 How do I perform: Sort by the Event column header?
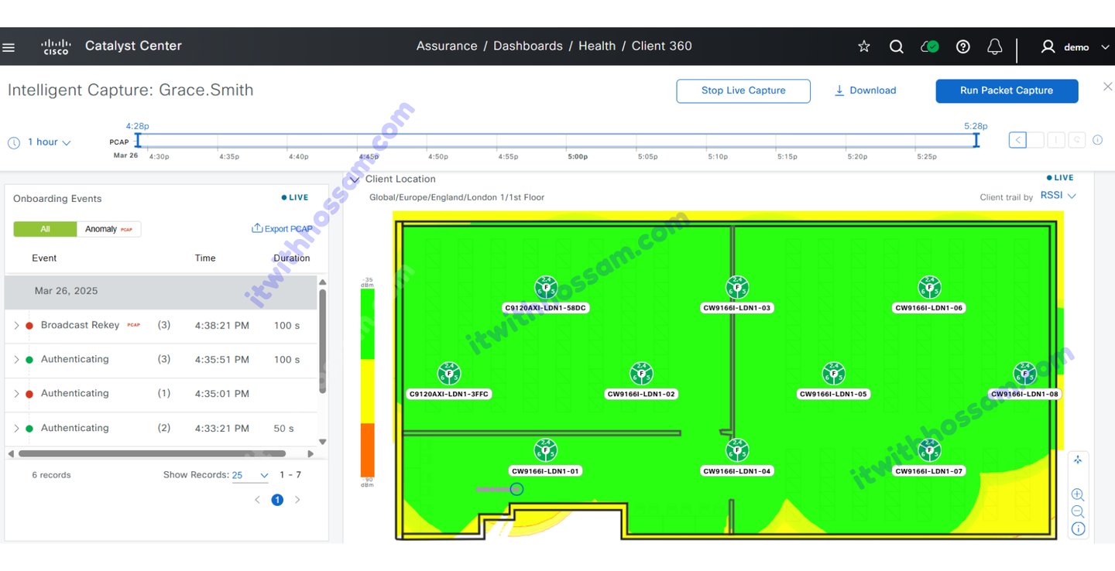click(x=44, y=258)
